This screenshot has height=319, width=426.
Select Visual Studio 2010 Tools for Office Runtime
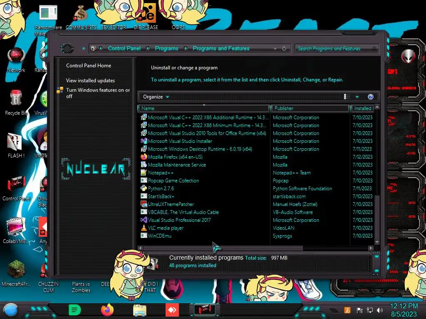coord(257,133)
